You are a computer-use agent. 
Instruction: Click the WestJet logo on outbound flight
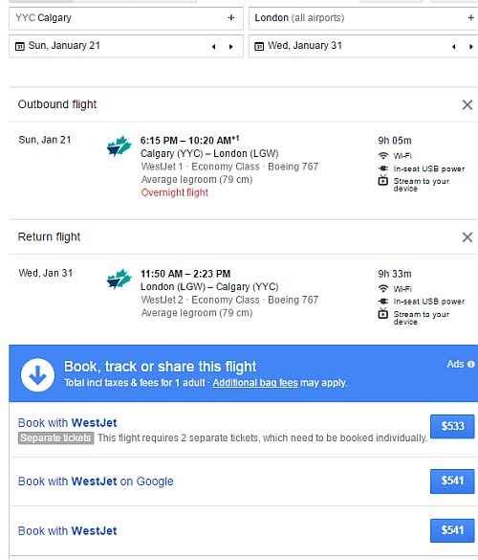[x=119, y=146]
